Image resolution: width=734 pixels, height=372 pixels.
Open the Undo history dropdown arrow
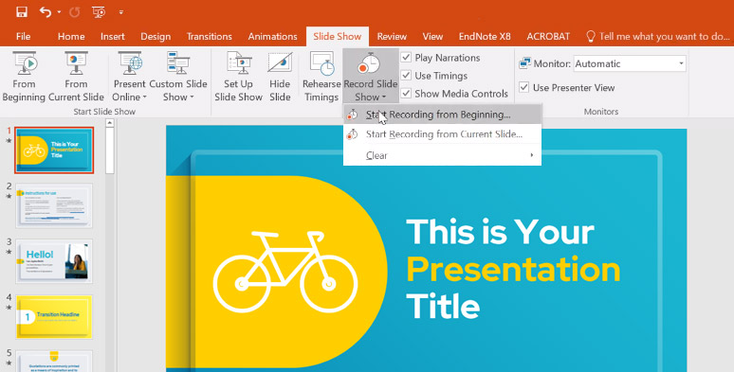[59, 12]
